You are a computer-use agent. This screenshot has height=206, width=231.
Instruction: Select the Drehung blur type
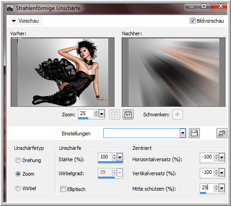tap(18, 160)
